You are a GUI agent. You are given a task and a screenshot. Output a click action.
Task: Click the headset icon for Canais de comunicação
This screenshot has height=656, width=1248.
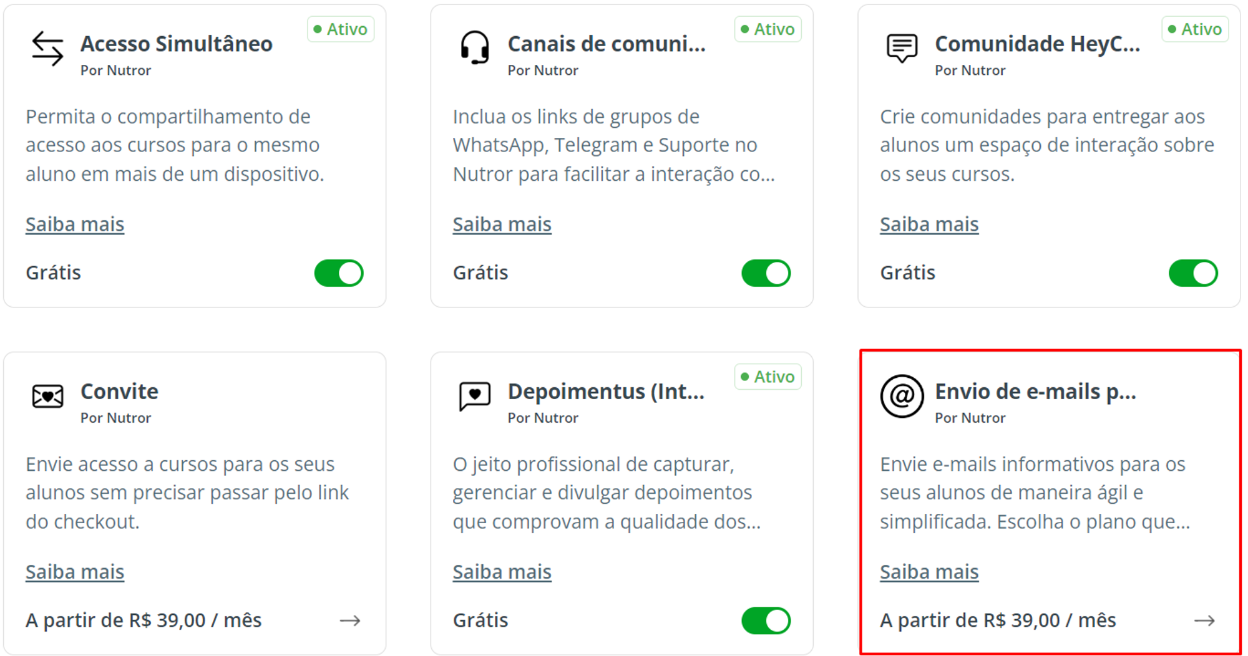(x=475, y=48)
